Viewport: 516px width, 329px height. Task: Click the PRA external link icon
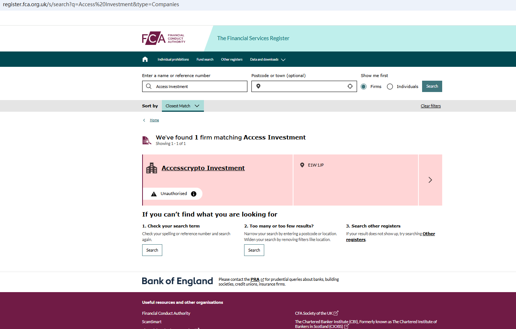coord(262,280)
